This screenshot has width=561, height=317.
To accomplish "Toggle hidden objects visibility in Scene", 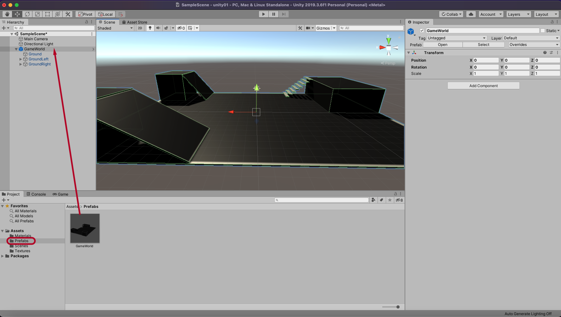I will pos(181,28).
